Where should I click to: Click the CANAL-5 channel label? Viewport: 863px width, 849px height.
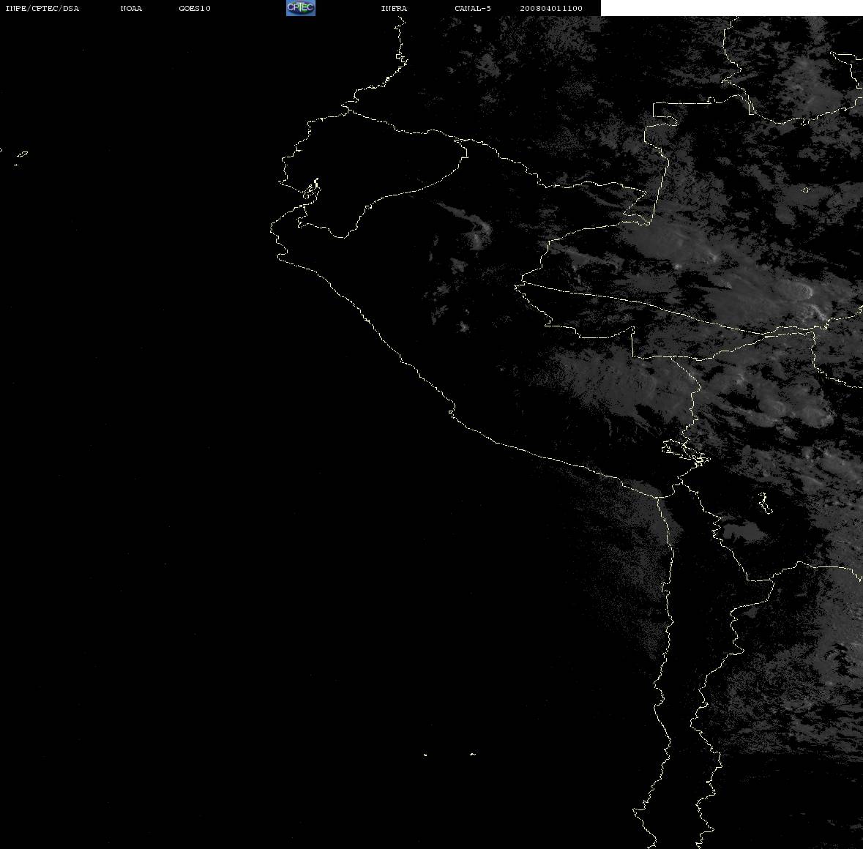(473, 8)
